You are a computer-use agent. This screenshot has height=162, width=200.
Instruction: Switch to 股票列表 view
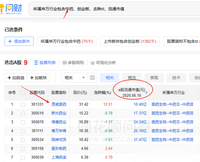coord(45,62)
